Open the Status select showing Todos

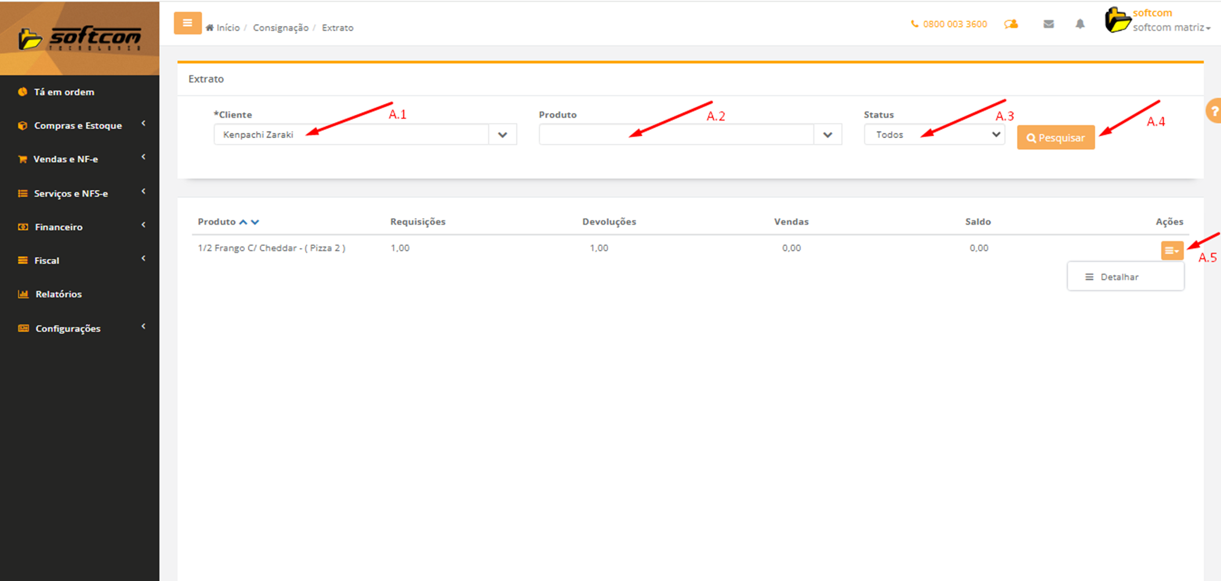point(934,135)
